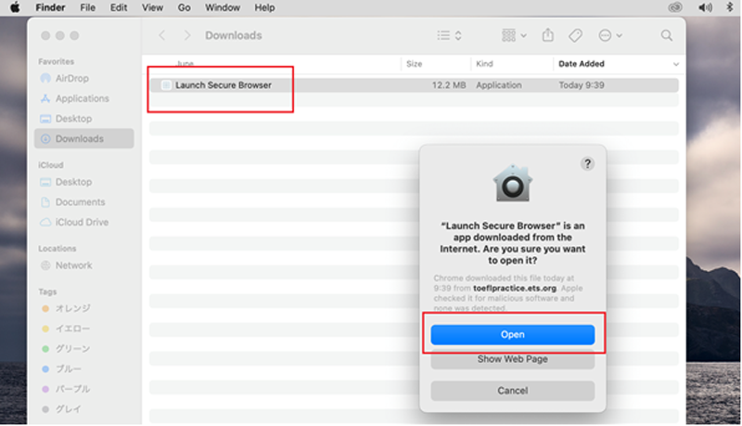The width and height of the screenshot is (742, 426).
Task: Open the Help menu
Action: click(x=264, y=7)
